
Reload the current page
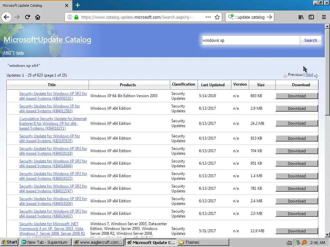pyautogui.click(x=27, y=17)
